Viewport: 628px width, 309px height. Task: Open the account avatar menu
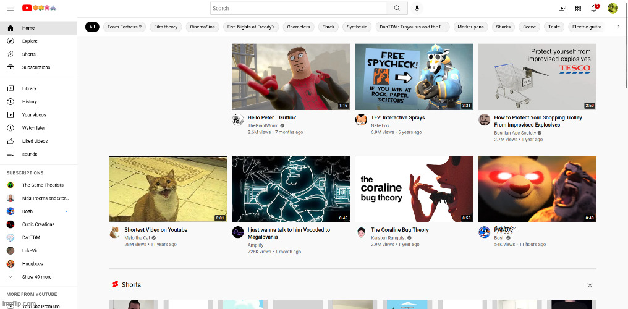tap(613, 8)
